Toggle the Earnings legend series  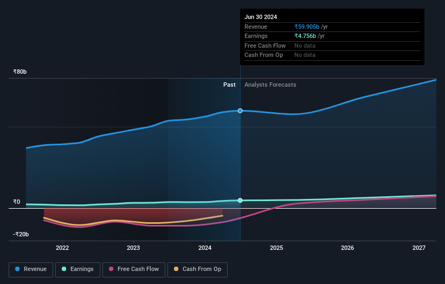78,269
